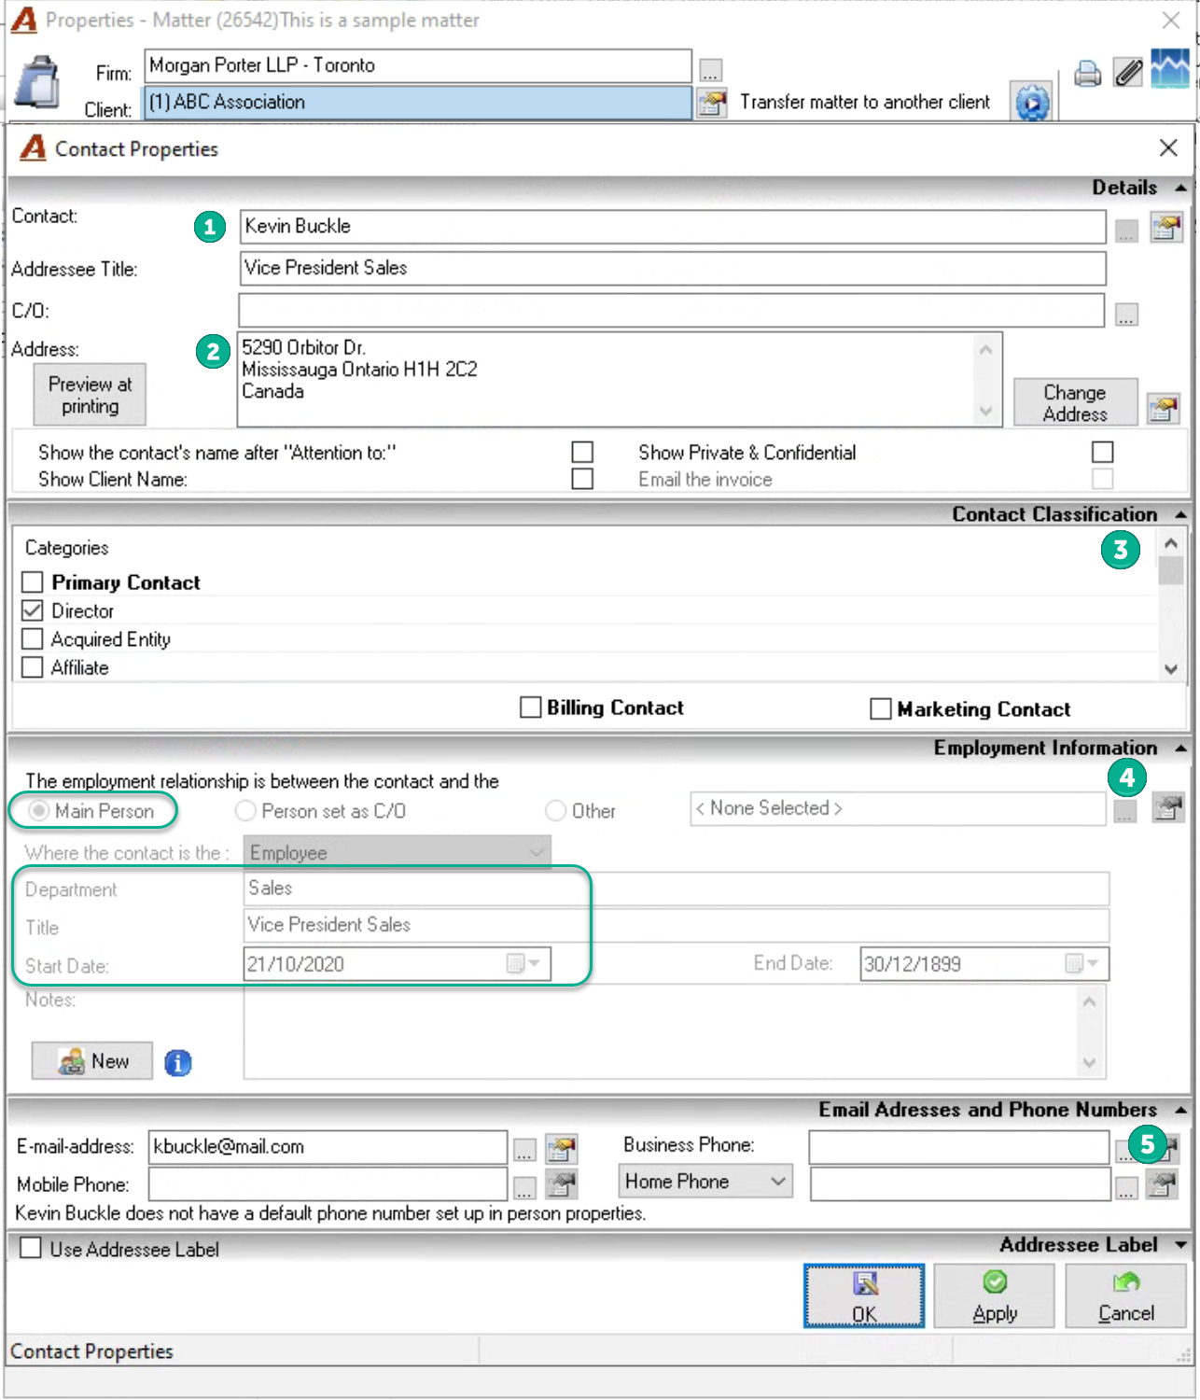Expand the Addressee Label section
Screen dimensions: 1200x1400
[1180, 1245]
